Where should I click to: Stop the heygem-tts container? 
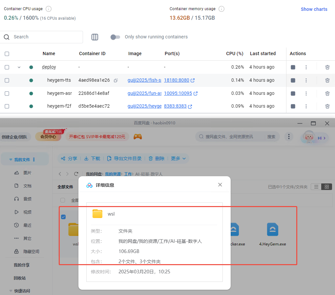pyautogui.click(x=293, y=80)
